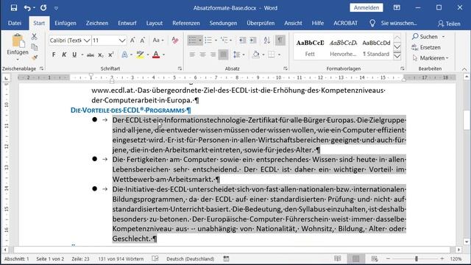Open multilevel list button

tap(224, 40)
